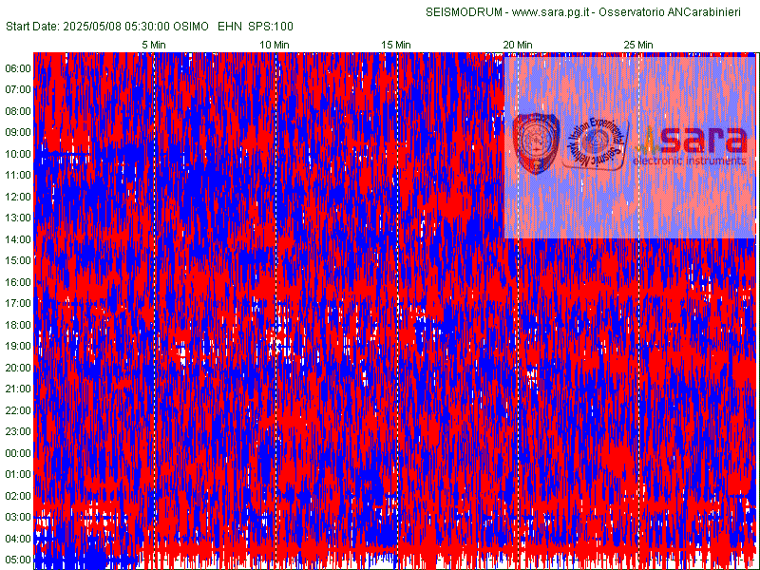Image resolution: width=760 pixels, height=570 pixels.
Task: Select the 10:00 hour row label
Action: point(18,154)
